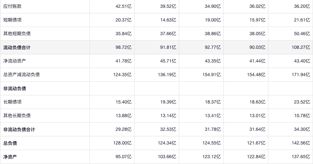313x164 pixels.
Task: Click the 42.51亿 accounts payable cell
Action: 123,6
